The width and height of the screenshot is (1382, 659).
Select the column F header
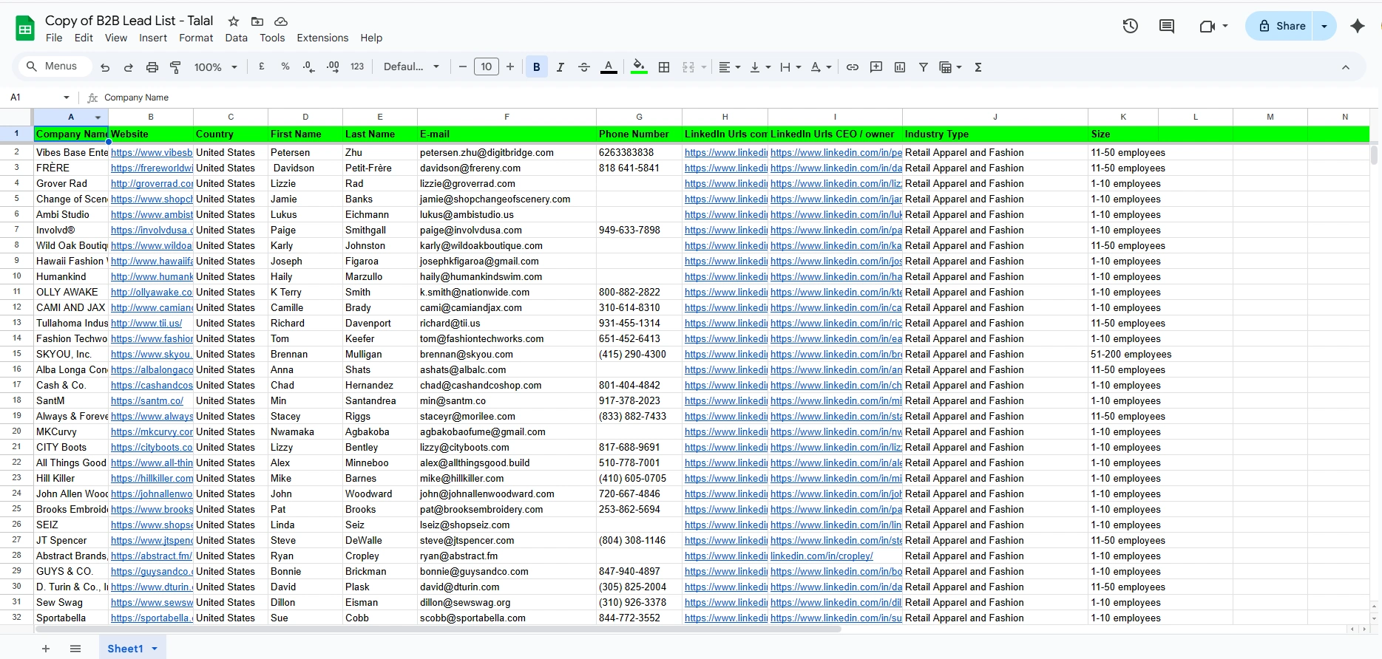507,117
